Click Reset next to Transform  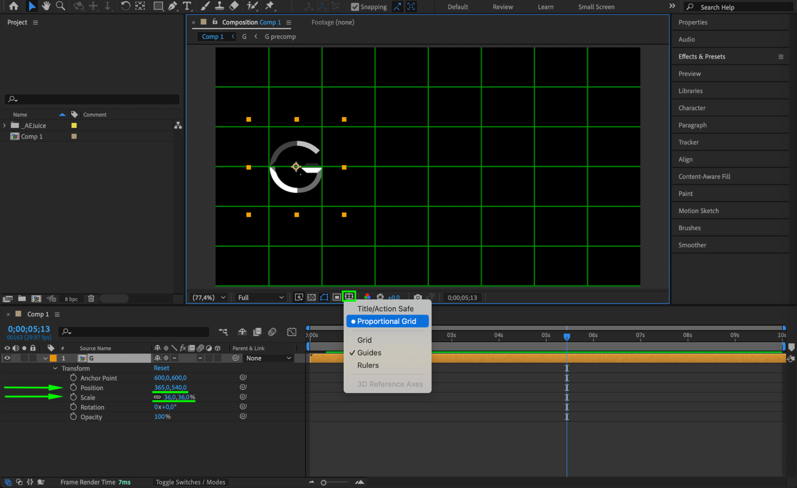click(161, 368)
